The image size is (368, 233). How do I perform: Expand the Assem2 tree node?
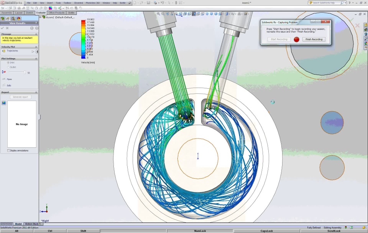pyautogui.click(x=40, y=17)
